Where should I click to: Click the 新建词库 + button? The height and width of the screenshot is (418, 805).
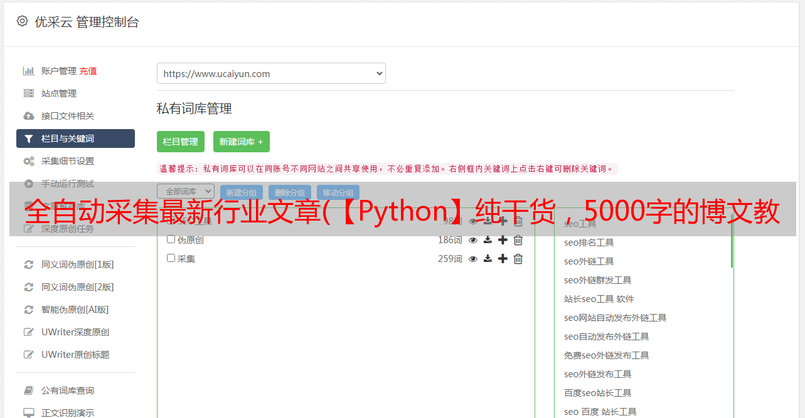click(242, 142)
